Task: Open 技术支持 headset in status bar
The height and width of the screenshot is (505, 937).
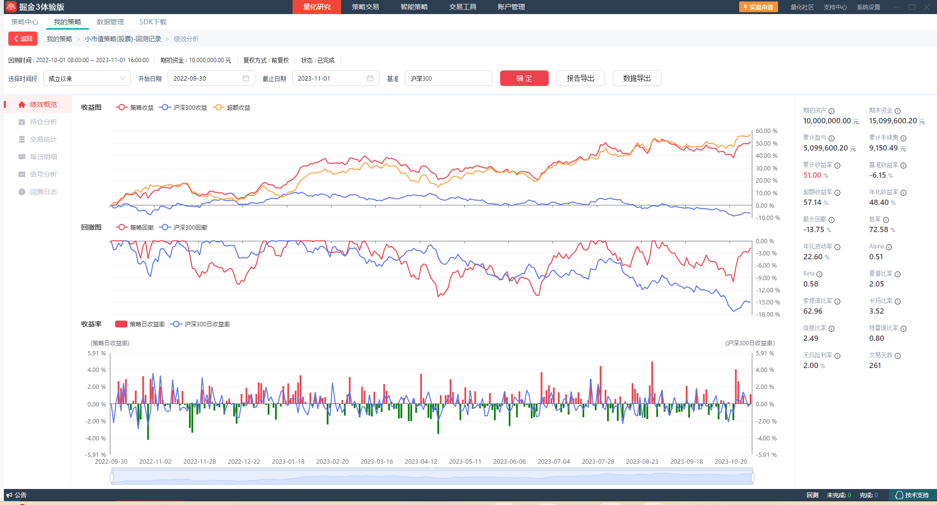Action: [x=900, y=495]
